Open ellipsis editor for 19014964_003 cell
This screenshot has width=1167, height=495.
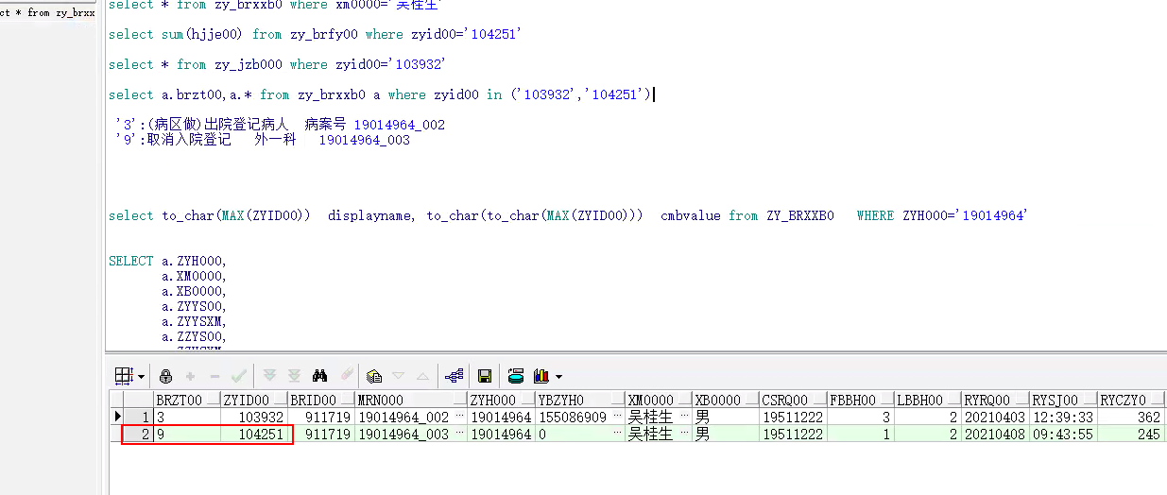click(460, 435)
